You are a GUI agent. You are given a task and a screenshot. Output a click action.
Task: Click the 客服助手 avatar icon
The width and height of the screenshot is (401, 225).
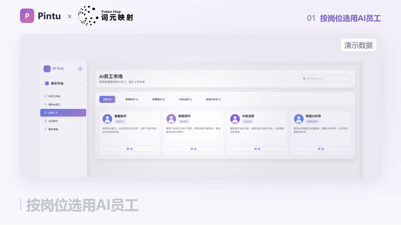click(107, 119)
